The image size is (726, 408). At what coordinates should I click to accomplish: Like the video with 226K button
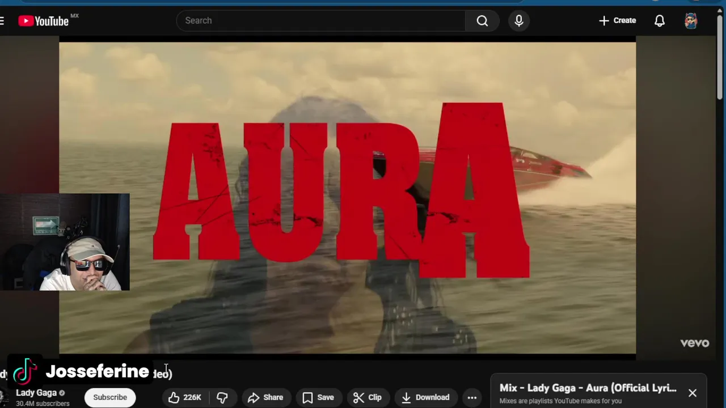click(185, 397)
